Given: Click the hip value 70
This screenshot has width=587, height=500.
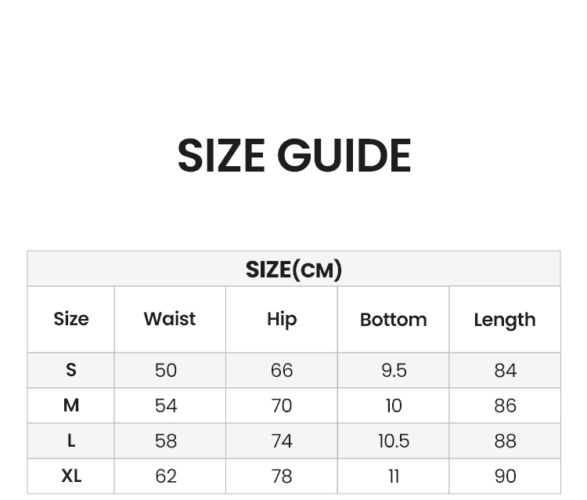Looking at the screenshot, I should (282, 405).
